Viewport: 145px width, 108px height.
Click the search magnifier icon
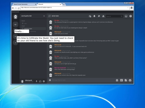(122, 16)
